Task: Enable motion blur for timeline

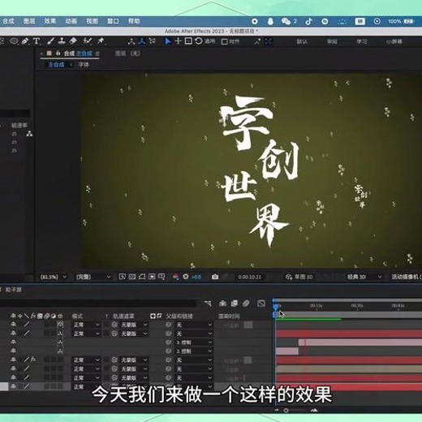Action: (x=246, y=304)
